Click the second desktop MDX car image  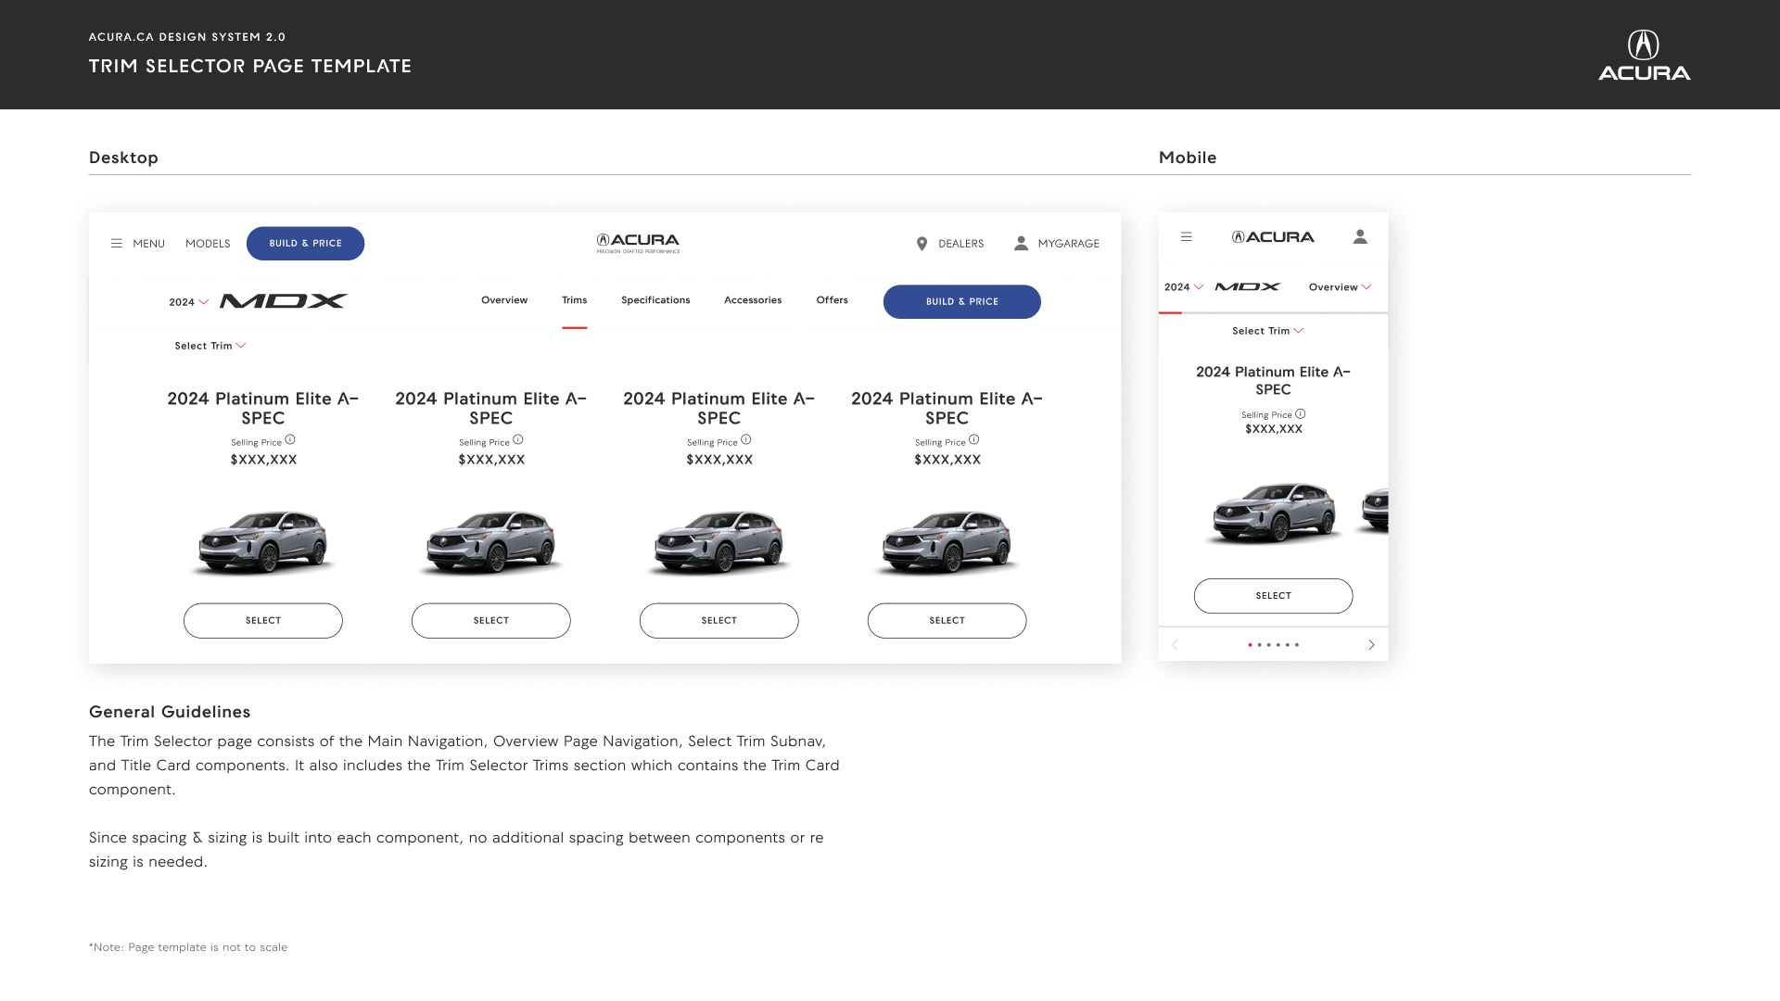491,542
